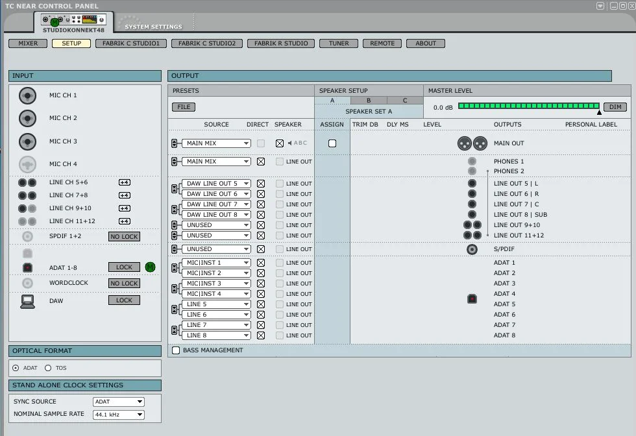
Task: Click the MAIN OUT XLR connectors icon
Action: point(472,143)
